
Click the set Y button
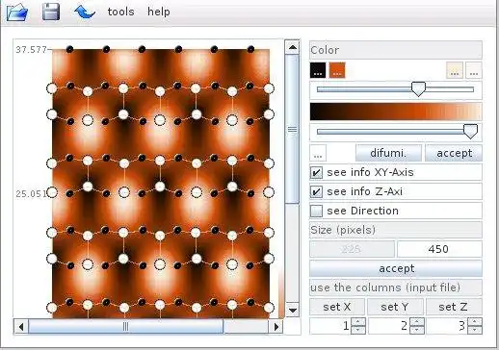tap(395, 307)
